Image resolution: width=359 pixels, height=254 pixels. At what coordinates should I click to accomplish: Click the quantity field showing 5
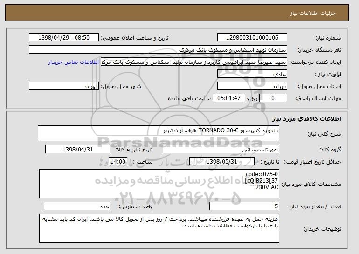[244, 206]
